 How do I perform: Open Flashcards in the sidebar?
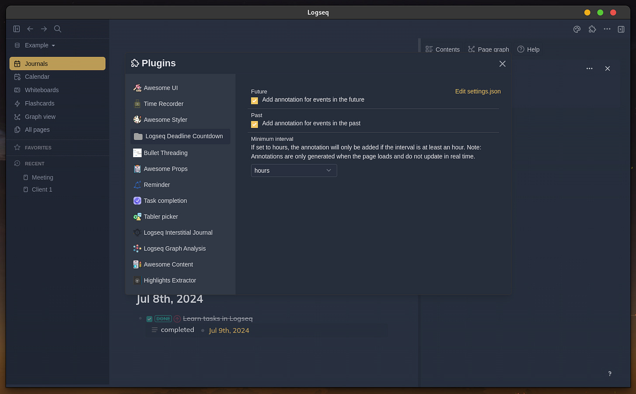pos(57,104)
